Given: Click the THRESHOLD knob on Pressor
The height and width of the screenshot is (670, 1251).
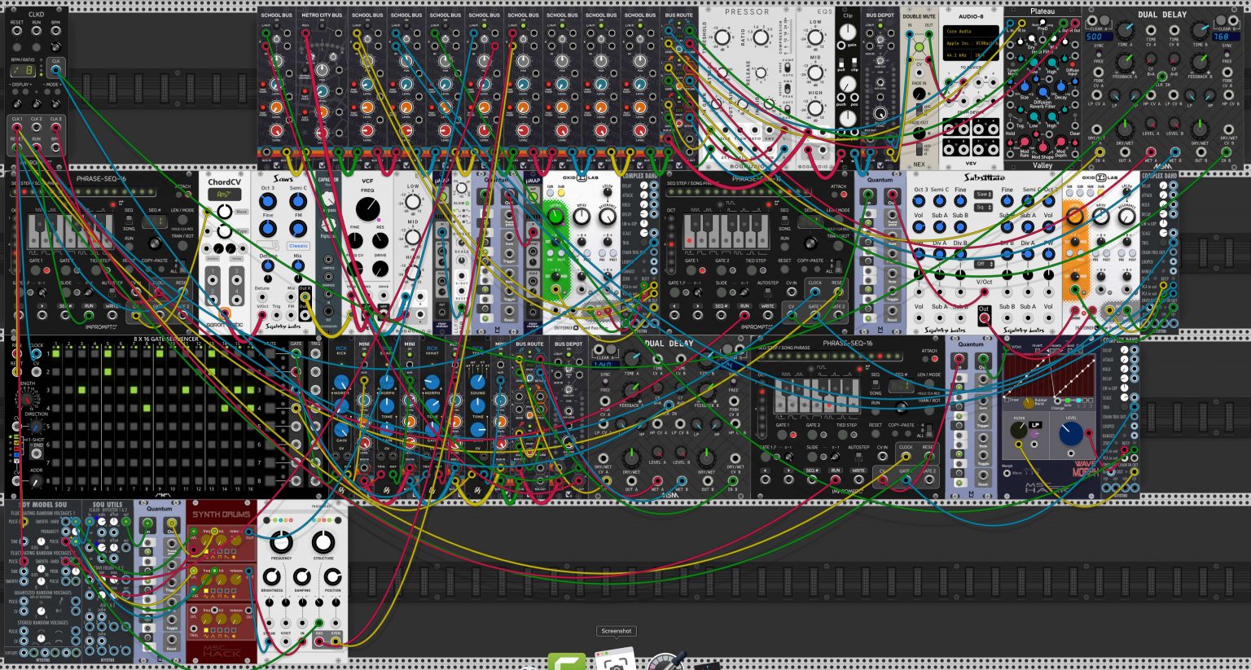Looking at the screenshot, I should [x=722, y=37].
